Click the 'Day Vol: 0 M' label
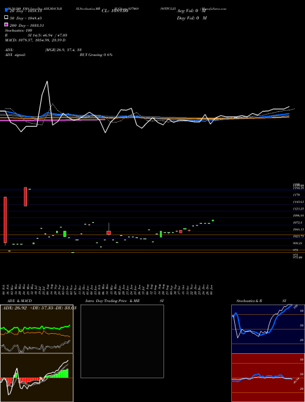Viewport: 305px width, 402px height. point(192,18)
